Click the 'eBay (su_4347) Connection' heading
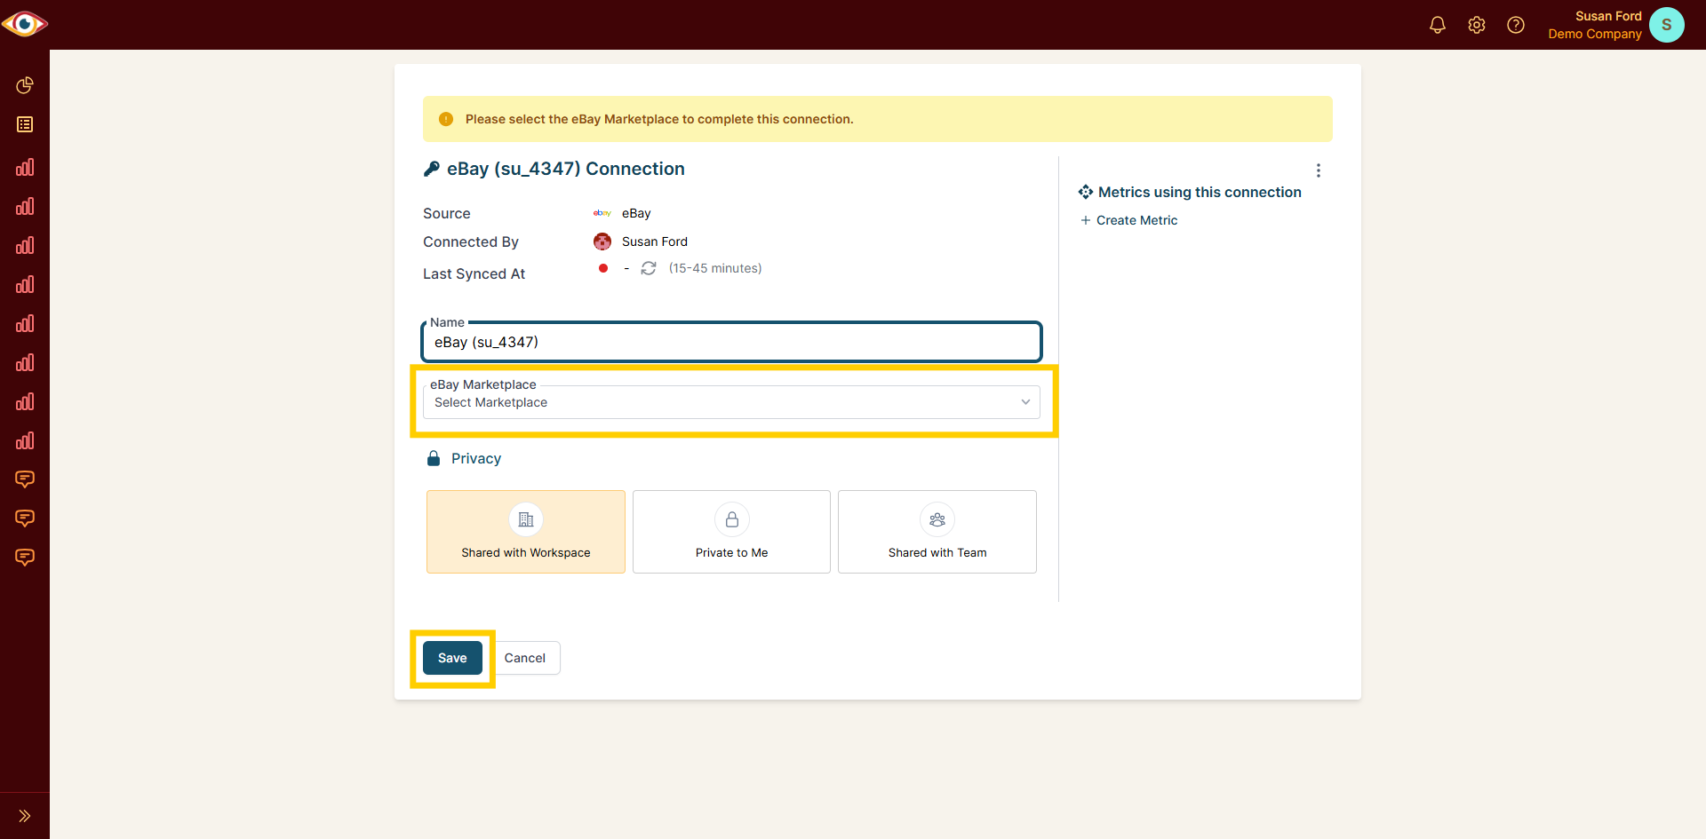Screen dimensions: 1706x839 pyautogui.click(x=566, y=169)
